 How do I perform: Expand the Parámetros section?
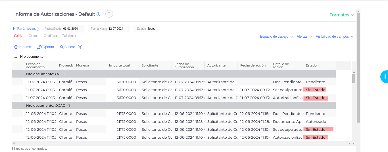[25, 29]
